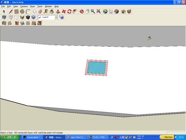This screenshot has height=140, width=186.
Task: Open the Layer0 layer combo box
Action: click(x=48, y=17)
